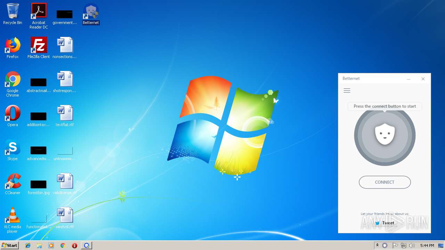Select the Betternet desktop shortcut

(x=91, y=14)
